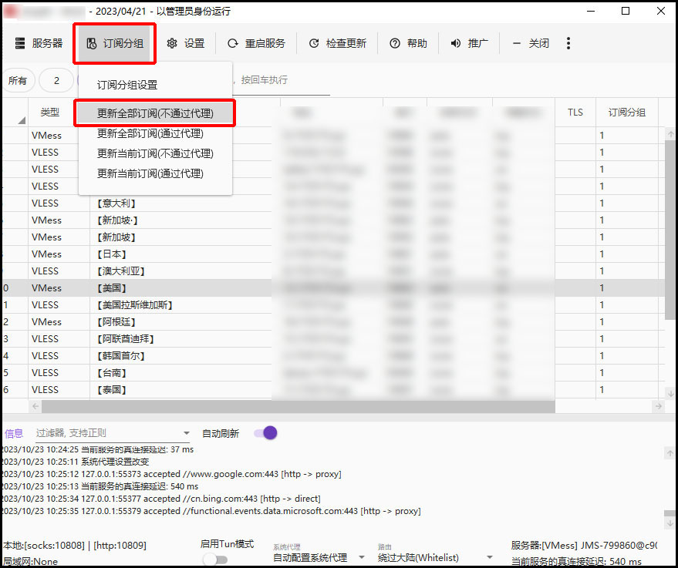Toggle the 自动刷新 auto refresh switch
The image size is (678, 568).
pos(265,433)
